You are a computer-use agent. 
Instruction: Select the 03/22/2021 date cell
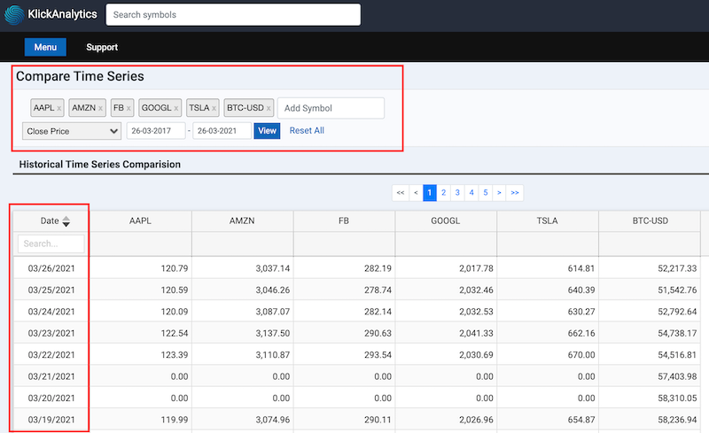coord(51,355)
